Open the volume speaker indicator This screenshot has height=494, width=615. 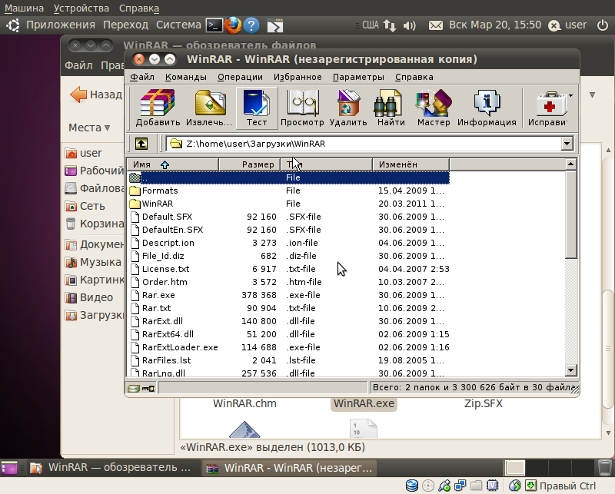pos(409,25)
